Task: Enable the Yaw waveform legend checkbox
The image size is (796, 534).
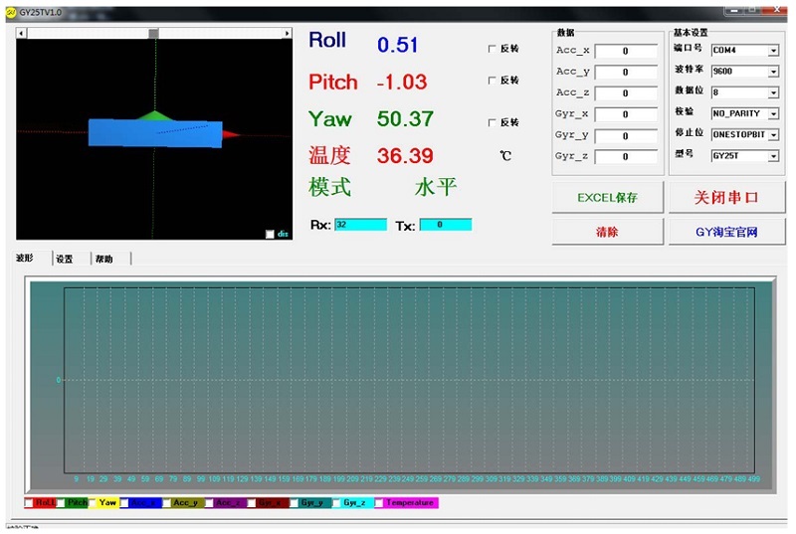Action: pos(92,503)
